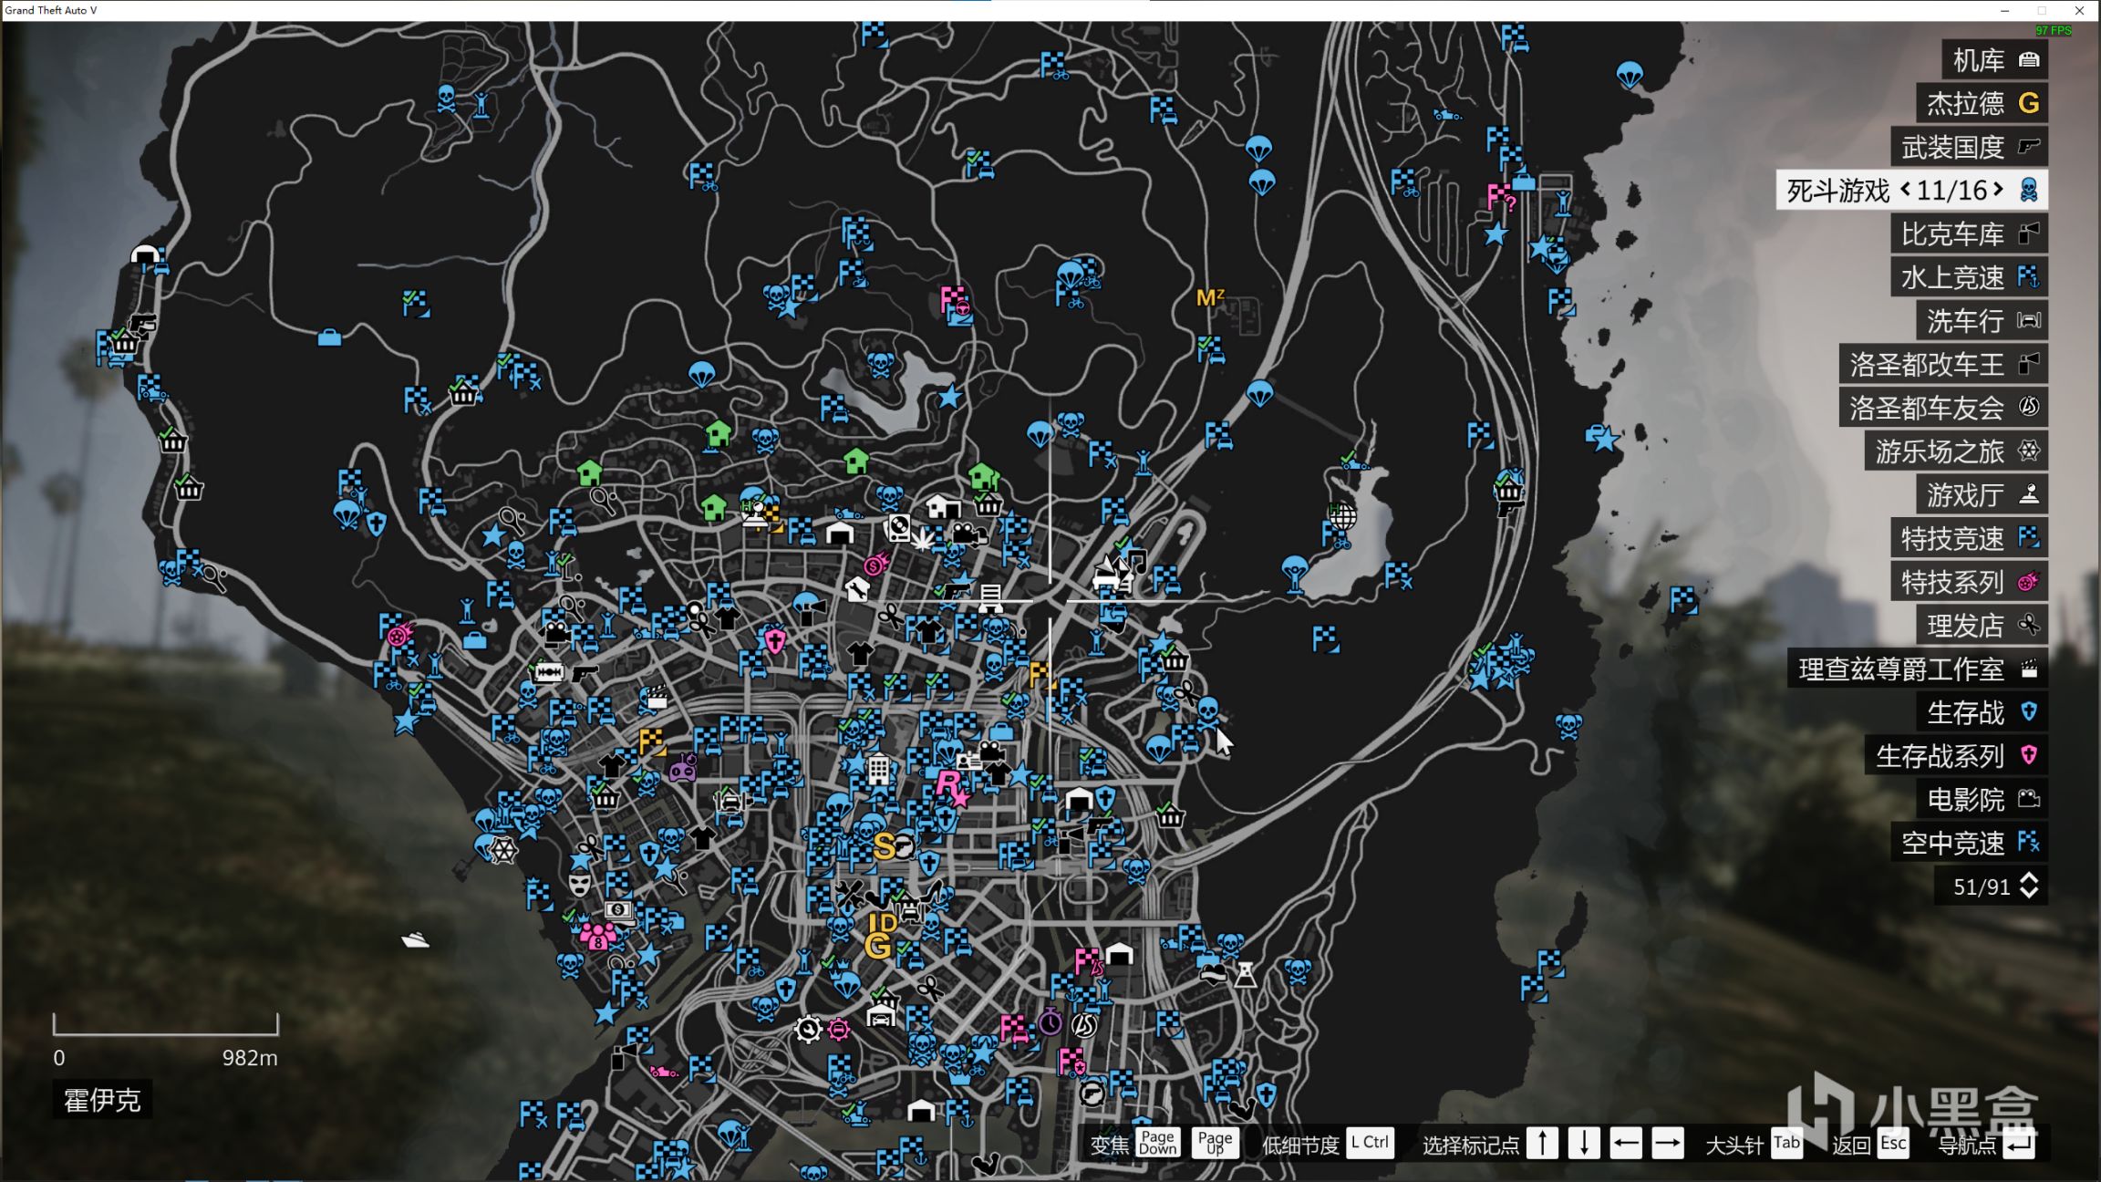This screenshot has height=1182, width=2101.
Task: Click the 51/91 legend scroll arrows
Action: (x=2029, y=886)
